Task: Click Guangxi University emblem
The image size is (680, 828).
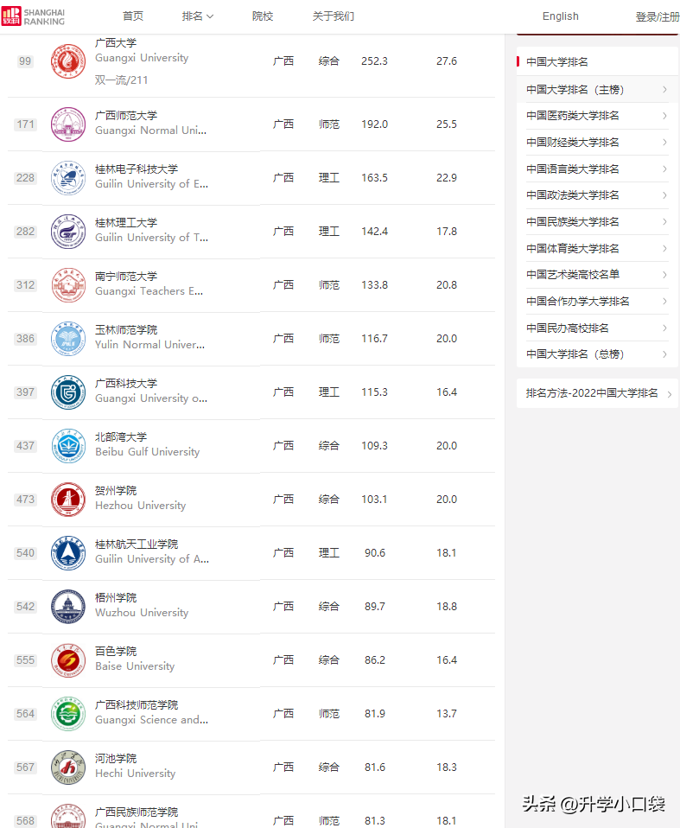Action: click(x=68, y=61)
